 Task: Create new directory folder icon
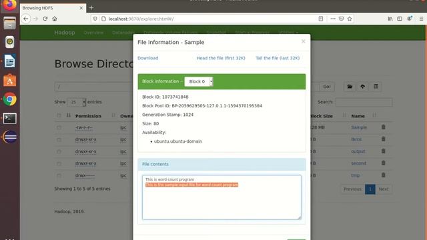(x=350, y=87)
